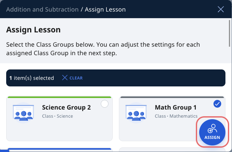
Task: Click the green bar on Science Group 2
Action: (x=59, y=97)
